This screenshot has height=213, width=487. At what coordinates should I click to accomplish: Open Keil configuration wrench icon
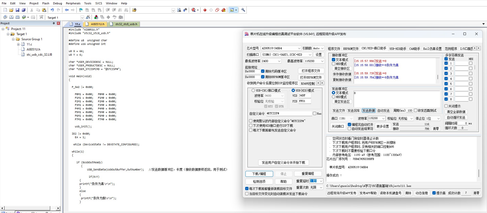tap(243, 10)
